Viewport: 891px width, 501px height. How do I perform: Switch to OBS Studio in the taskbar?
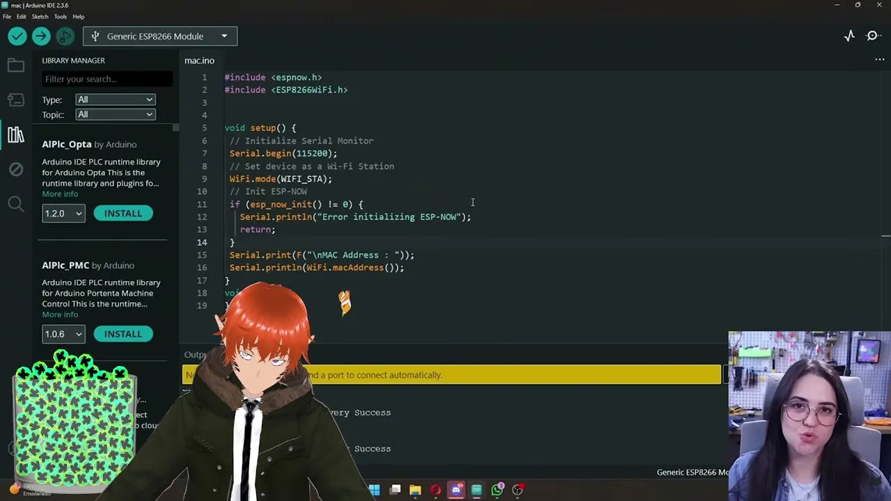click(518, 490)
